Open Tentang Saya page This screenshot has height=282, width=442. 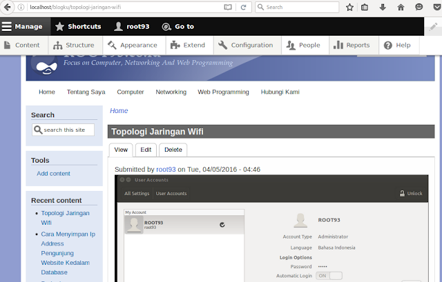86,92
